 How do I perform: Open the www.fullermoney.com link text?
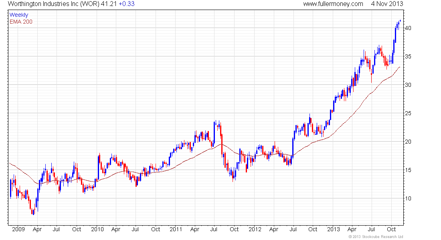333,4
